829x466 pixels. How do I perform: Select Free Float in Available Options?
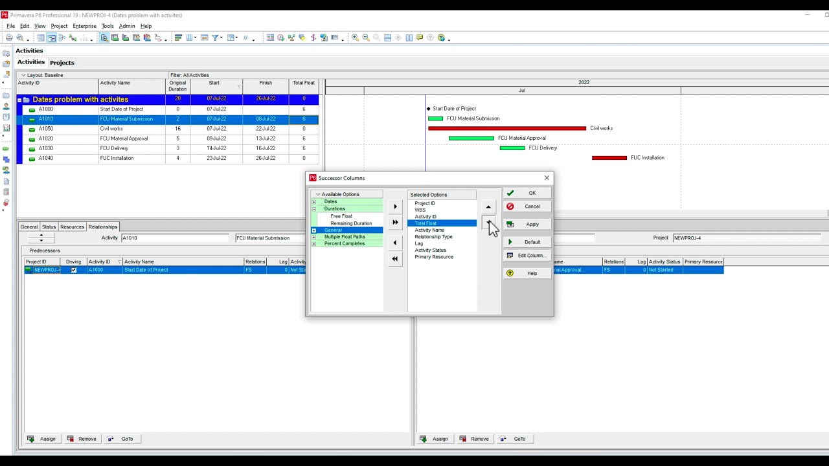coord(341,216)
